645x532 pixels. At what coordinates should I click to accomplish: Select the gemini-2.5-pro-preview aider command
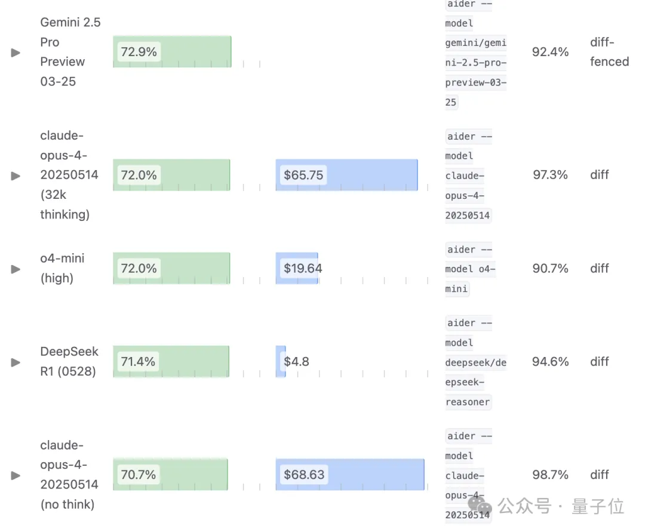[475, 53]
